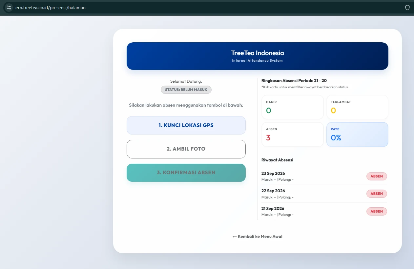Viewport: 414px width, 269px height.
Task: Go back via Kembali ke Menu Awal link
Action: pos(258,237)
